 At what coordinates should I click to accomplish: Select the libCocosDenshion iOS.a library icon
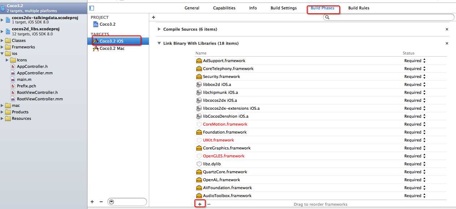tap(199, 116)
